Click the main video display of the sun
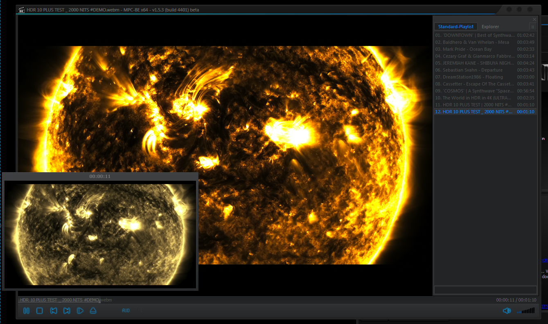Image resolution: width=548 pixels, height=324 pixels. click(226, 155)
